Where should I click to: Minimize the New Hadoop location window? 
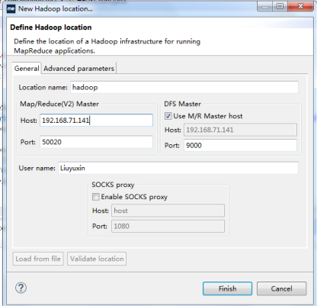point(265,6)
